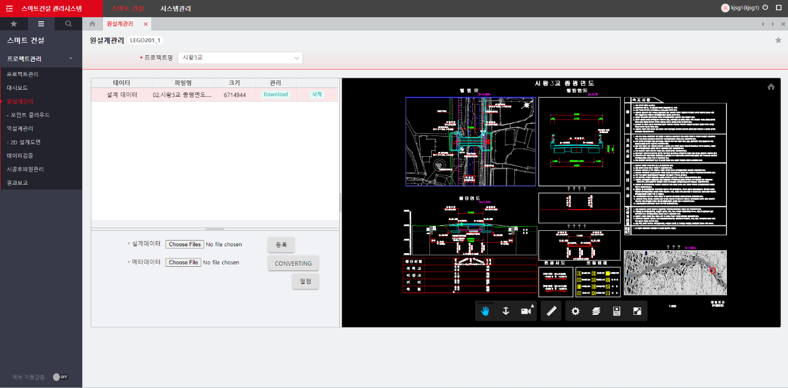Open viewer settings gear icon
Viewport: 788px width, 388px height.
[x=576, y=311]
